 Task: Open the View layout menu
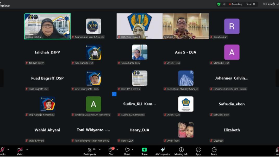coord(251,4)
